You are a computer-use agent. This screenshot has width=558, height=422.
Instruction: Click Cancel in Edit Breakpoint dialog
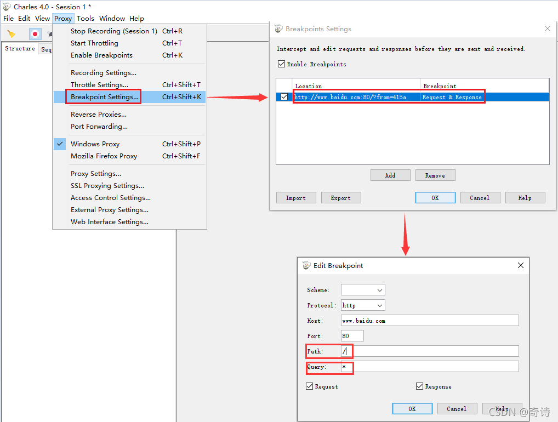457,409
